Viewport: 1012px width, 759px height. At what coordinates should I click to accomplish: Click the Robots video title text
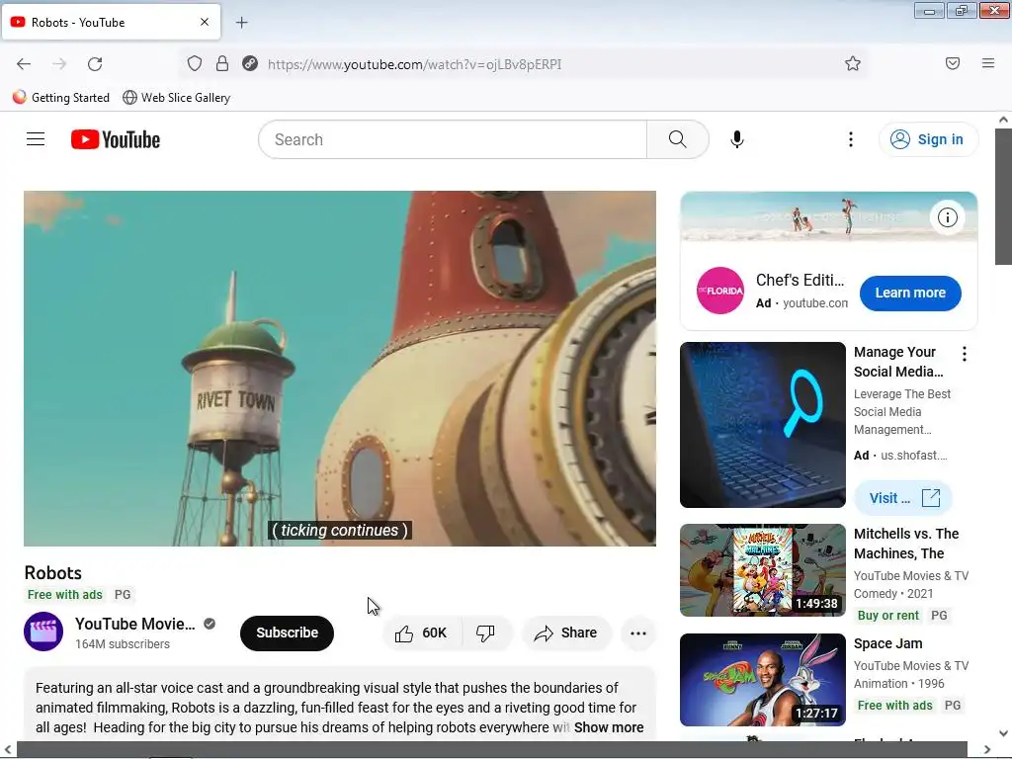pyautogui.click(x=53, y=573)
